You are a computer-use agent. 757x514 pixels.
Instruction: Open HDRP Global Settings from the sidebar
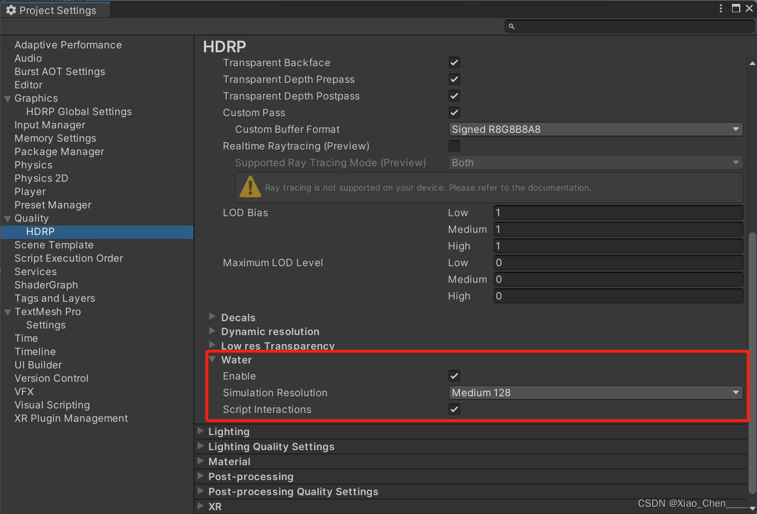pyautogui.click(x=79, y=111)
